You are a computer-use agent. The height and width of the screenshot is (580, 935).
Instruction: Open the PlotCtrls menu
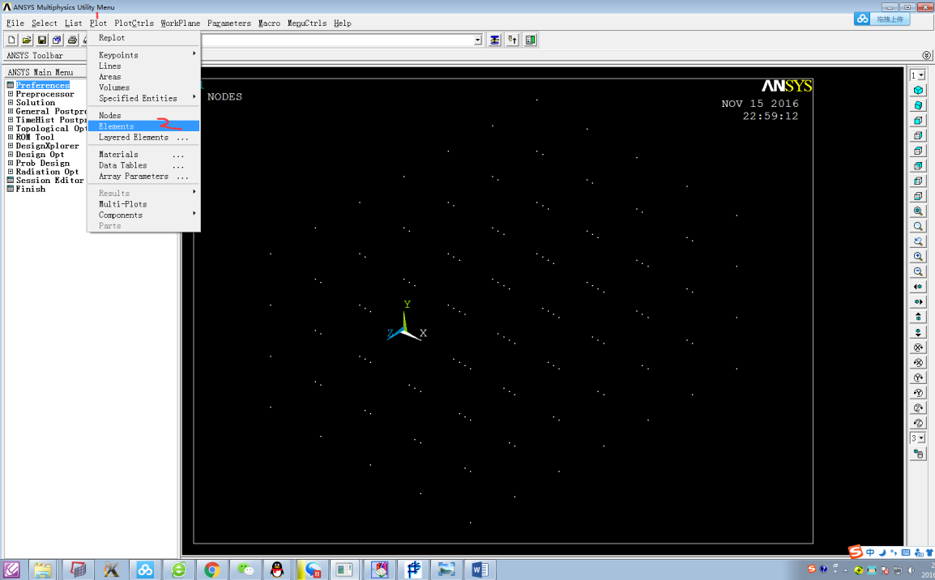(134, 23)
